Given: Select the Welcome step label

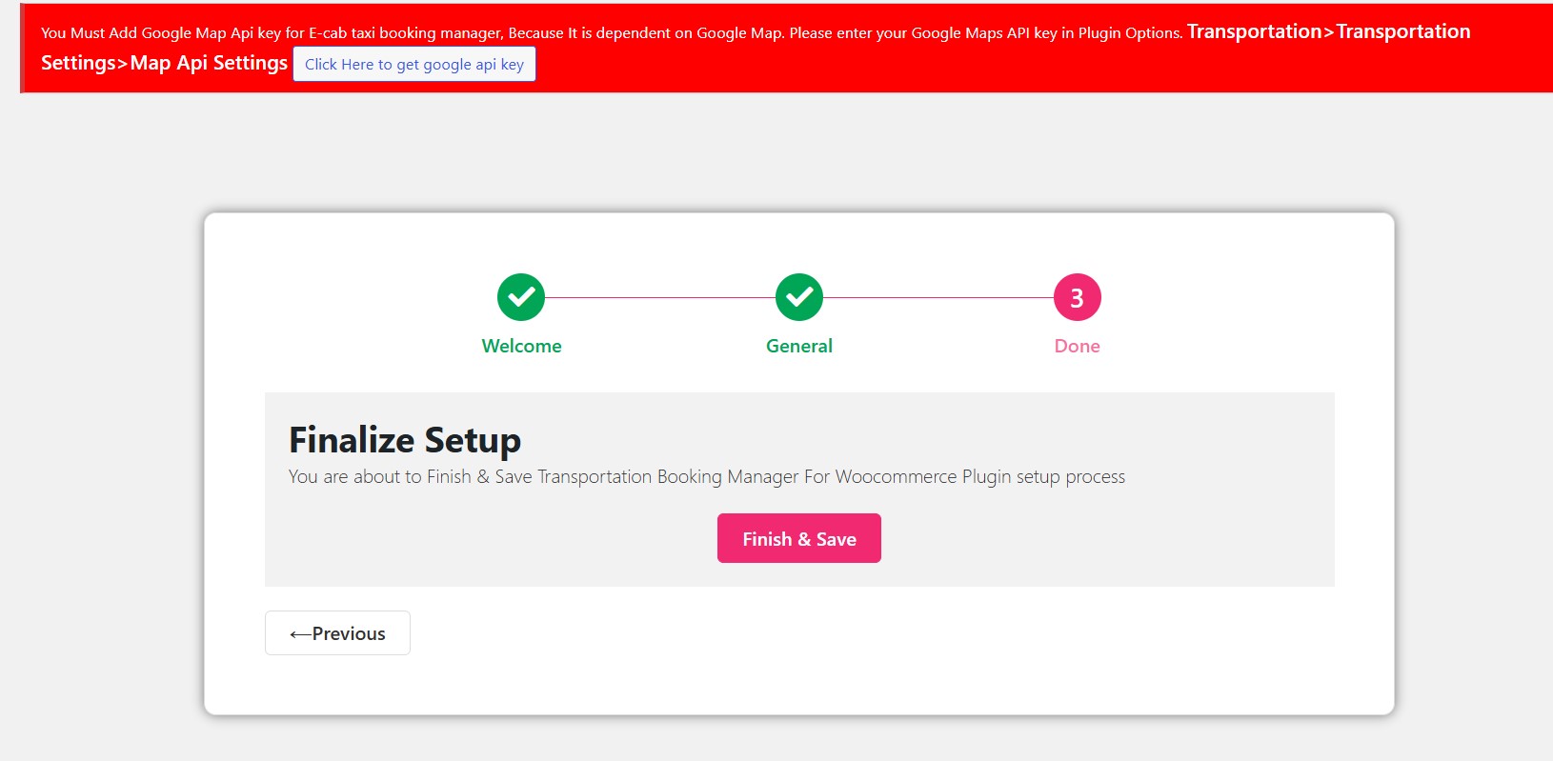Looking at the screenshot, I should 521,346.
